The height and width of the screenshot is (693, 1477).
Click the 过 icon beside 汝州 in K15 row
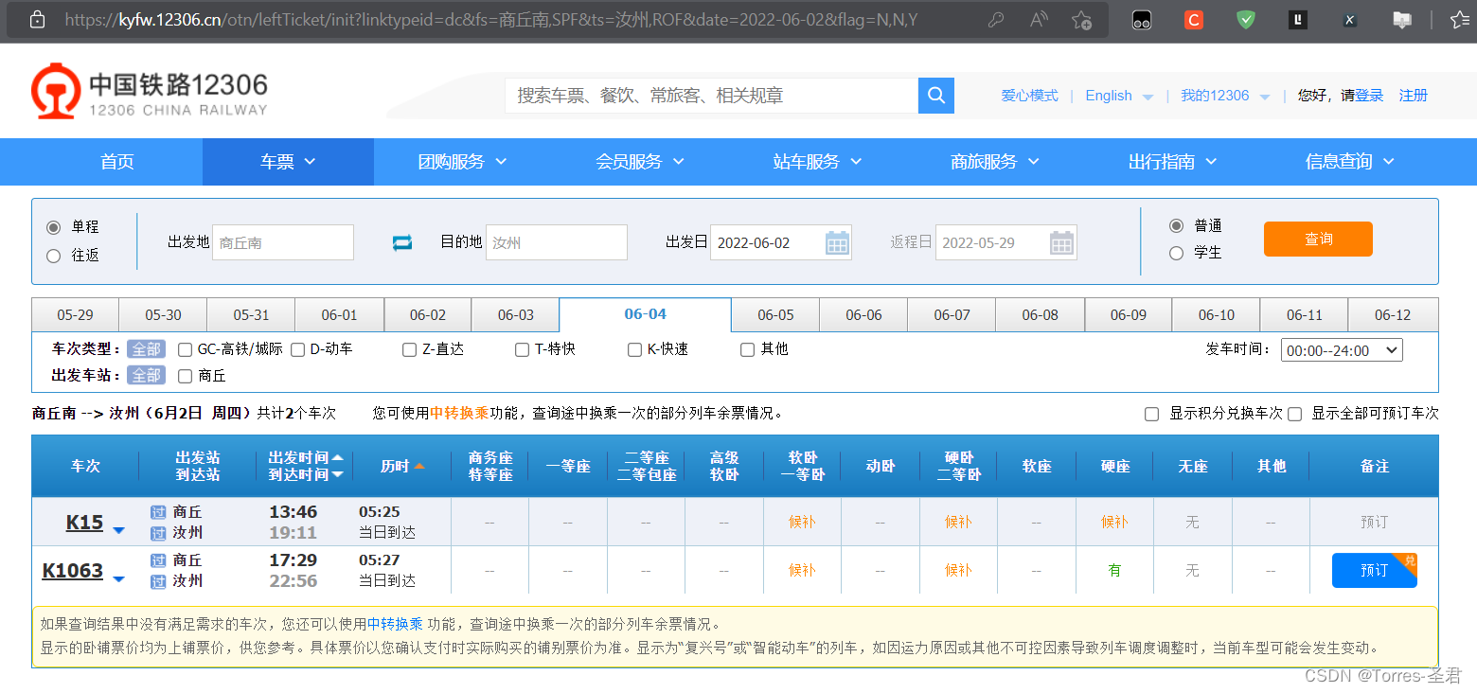pos(158,533)
